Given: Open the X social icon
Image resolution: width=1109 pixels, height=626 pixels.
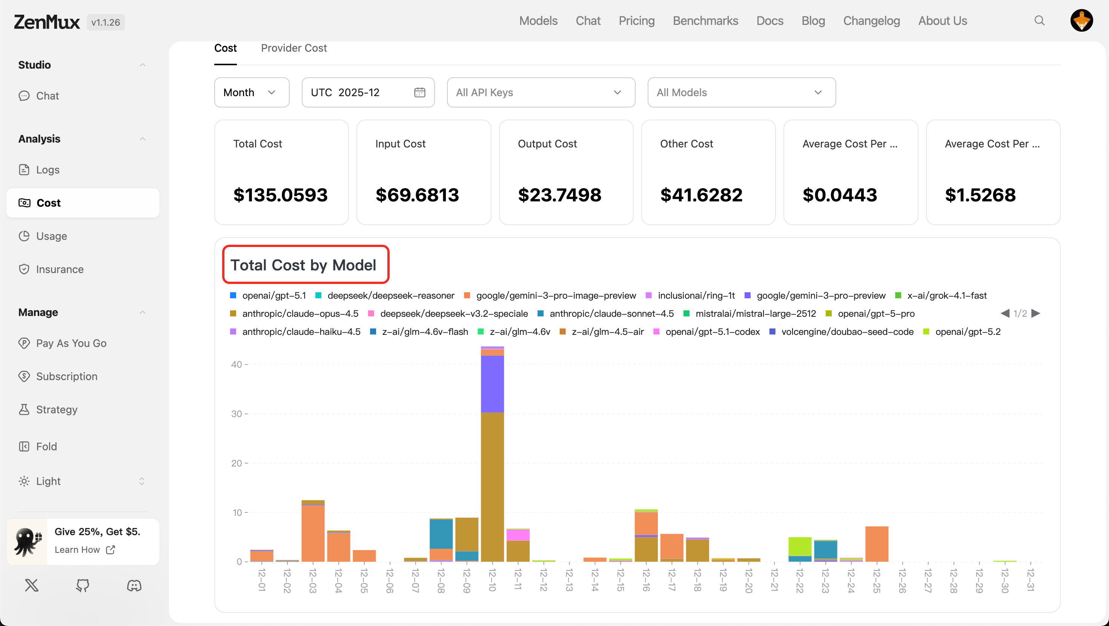Looking at the screenshot, I should point(31,585).
